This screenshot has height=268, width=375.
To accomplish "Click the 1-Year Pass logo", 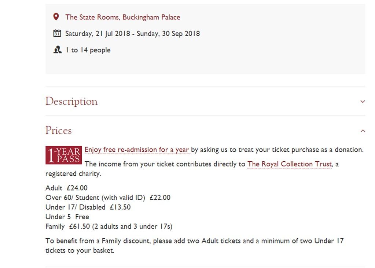I will coord(63,155).
